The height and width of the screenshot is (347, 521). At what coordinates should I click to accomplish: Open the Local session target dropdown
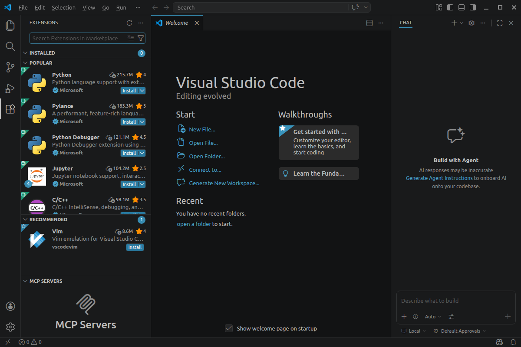click(414, 331)
